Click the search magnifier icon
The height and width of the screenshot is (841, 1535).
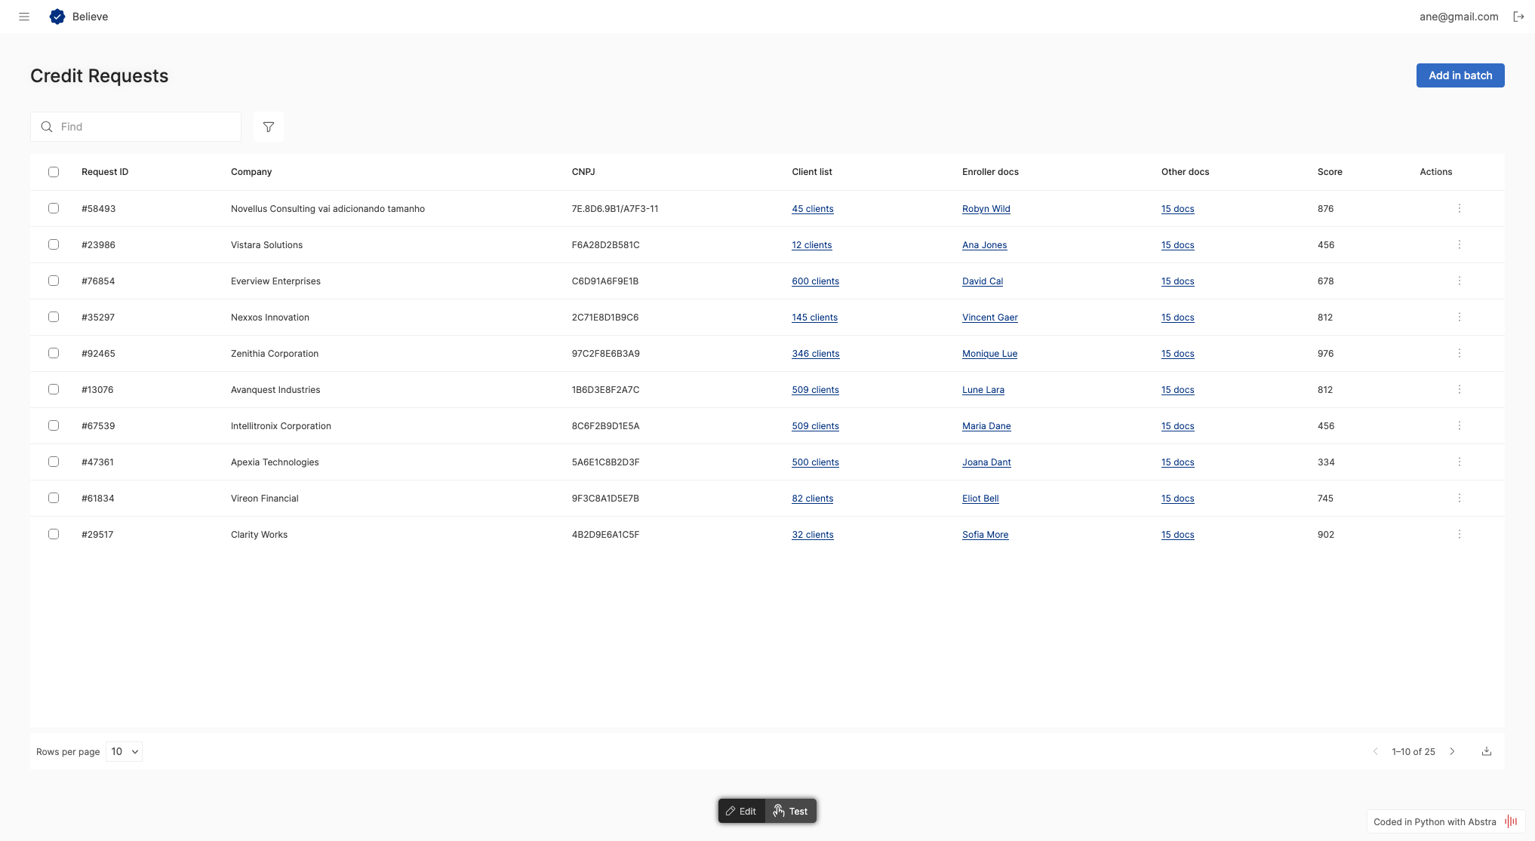pyautogui.click(x=47, y=127)
